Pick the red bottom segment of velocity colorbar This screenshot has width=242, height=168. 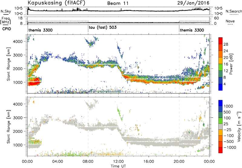(x=221, y=150)
